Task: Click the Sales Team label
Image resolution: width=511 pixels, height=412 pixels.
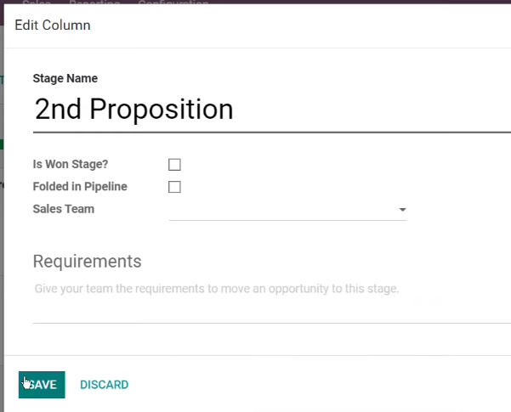Action: click(x=64, y=209)
